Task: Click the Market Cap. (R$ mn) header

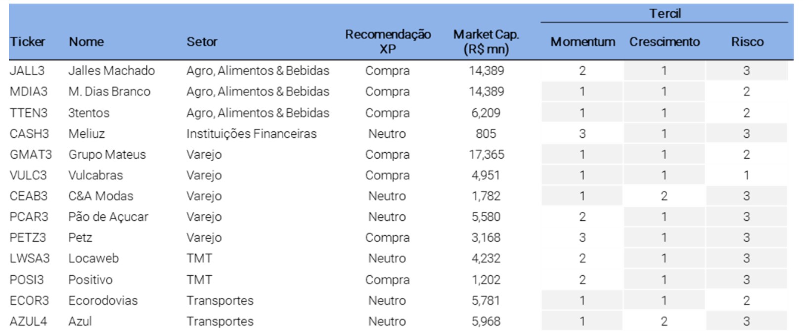Action: (x=486, y=41)
